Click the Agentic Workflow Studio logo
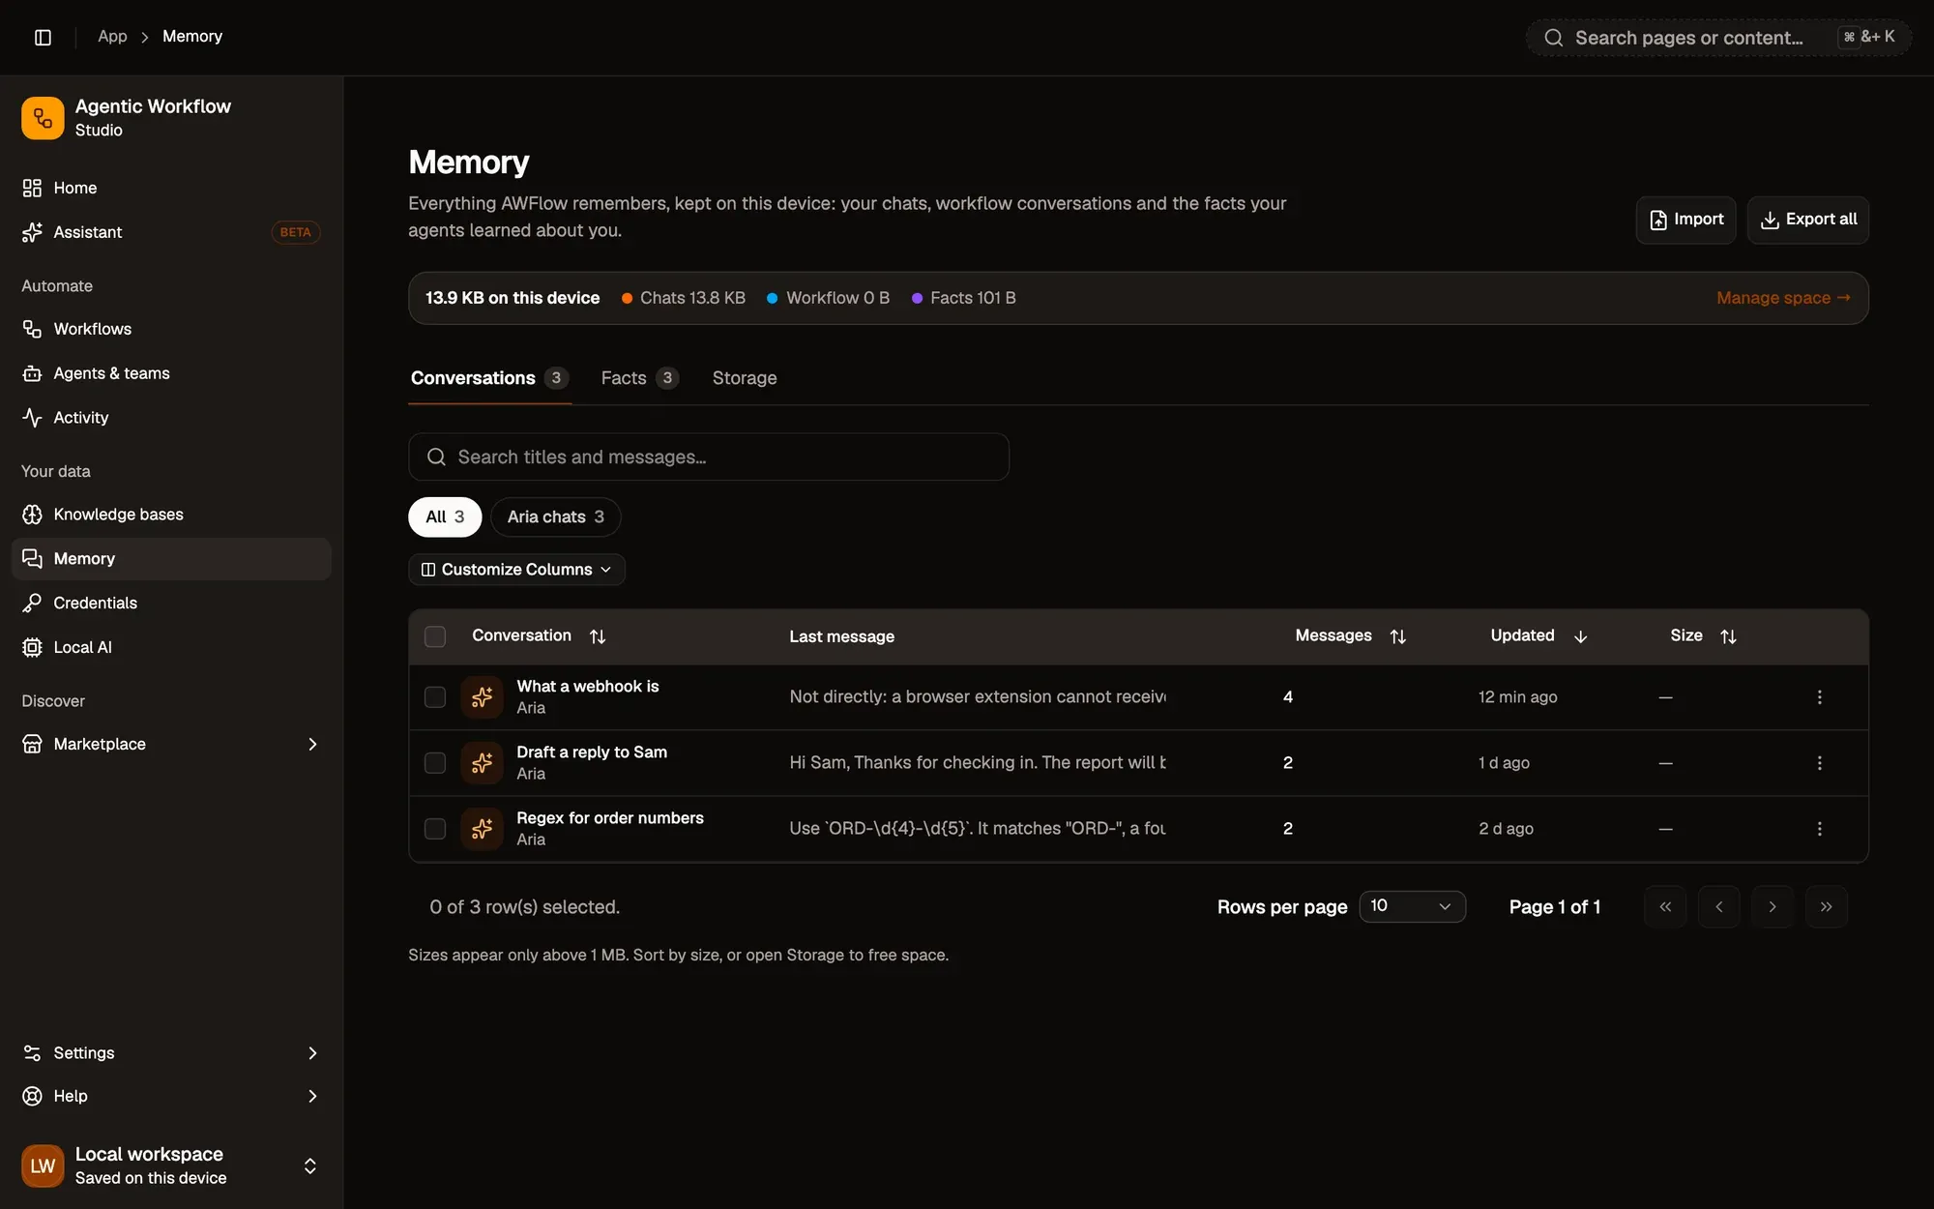Screen dimensions: 1934x1209 pos(43,118)
